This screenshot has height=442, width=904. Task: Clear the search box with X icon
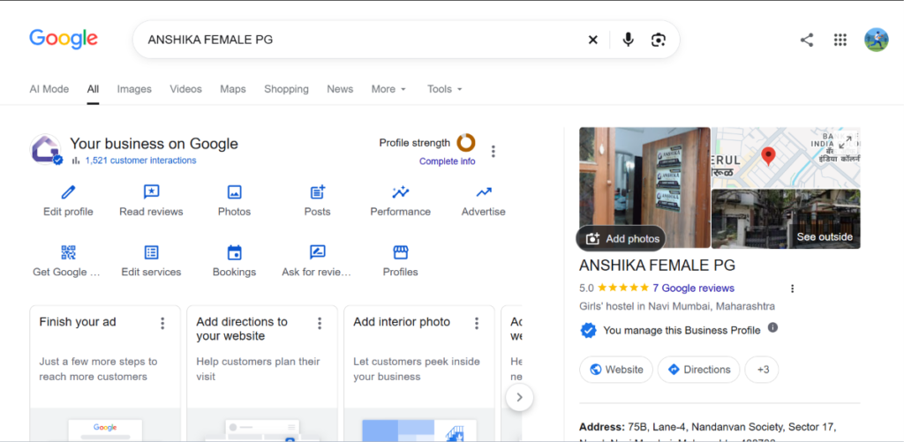click(x=592, y=40)
